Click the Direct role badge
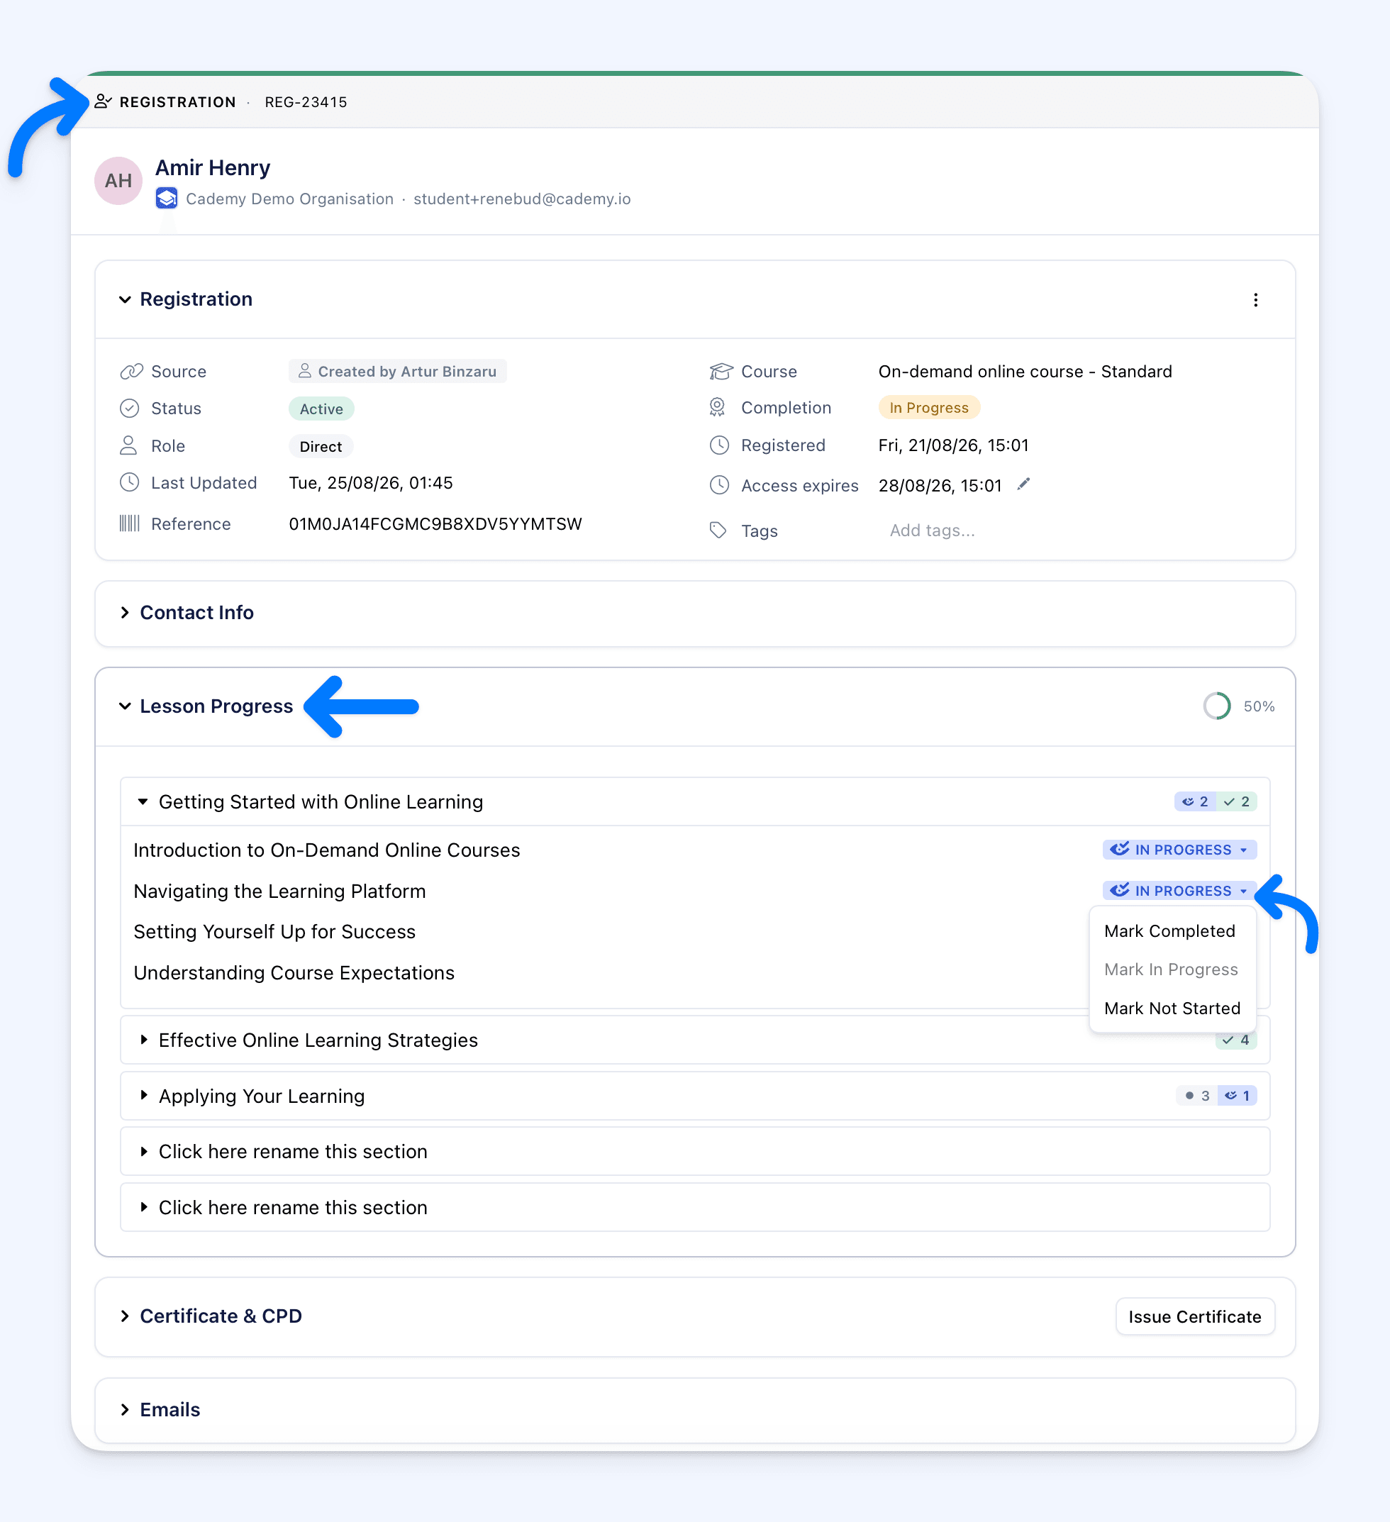The height and width of the screenshot is (1522, 1390). (x=321, y=446)
